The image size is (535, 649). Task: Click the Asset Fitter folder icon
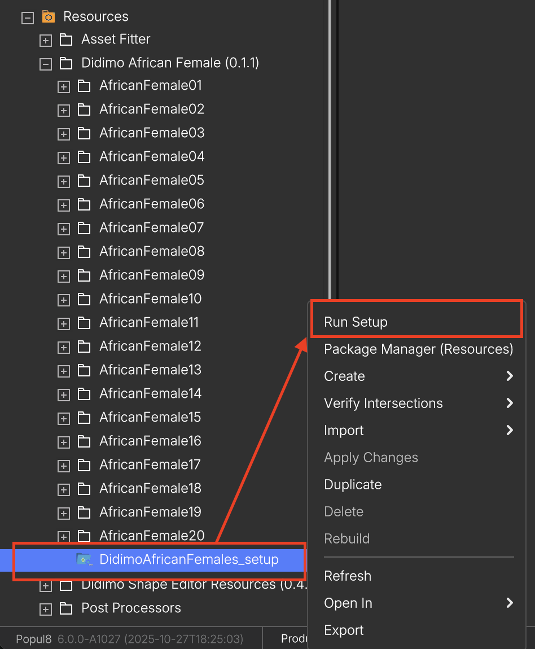pyautogui.click(x=66, y=40)
